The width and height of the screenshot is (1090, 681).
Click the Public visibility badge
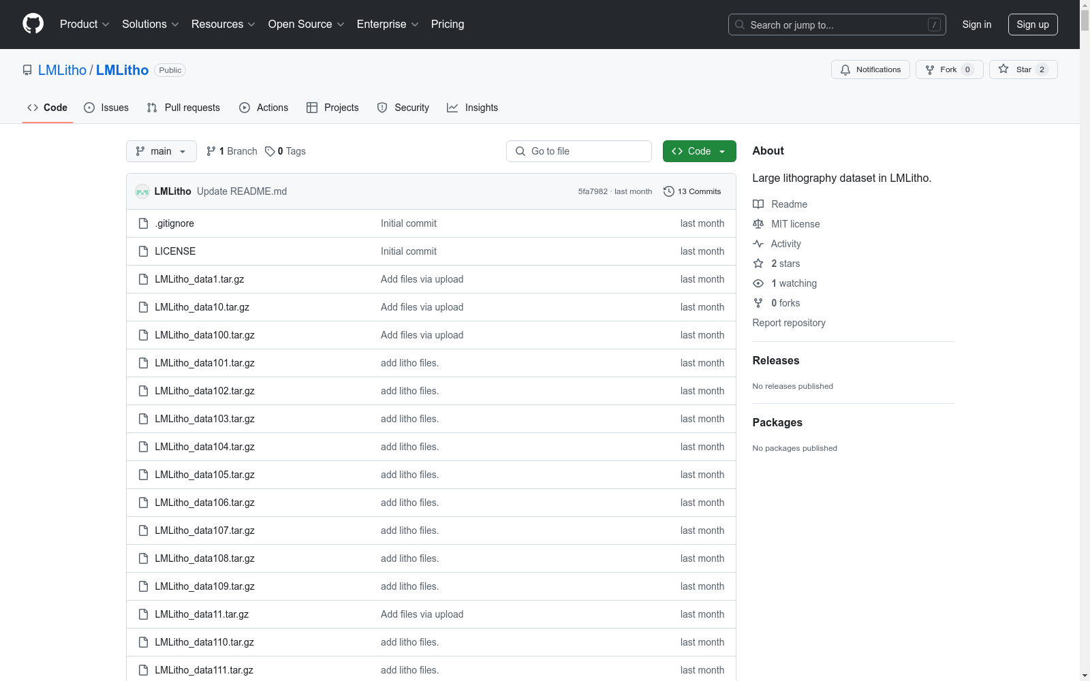click(170, 70)
